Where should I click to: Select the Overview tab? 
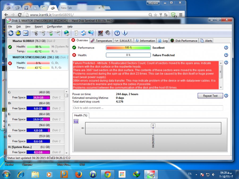80,40
